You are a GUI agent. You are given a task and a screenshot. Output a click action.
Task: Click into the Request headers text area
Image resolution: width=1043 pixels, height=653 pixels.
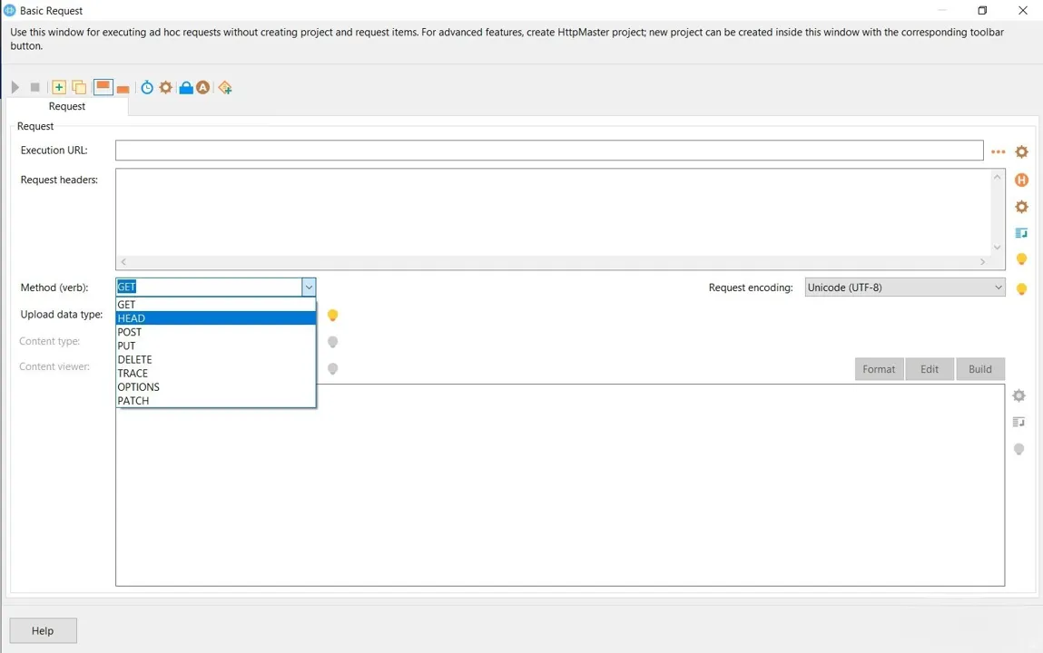click(554, 212)
